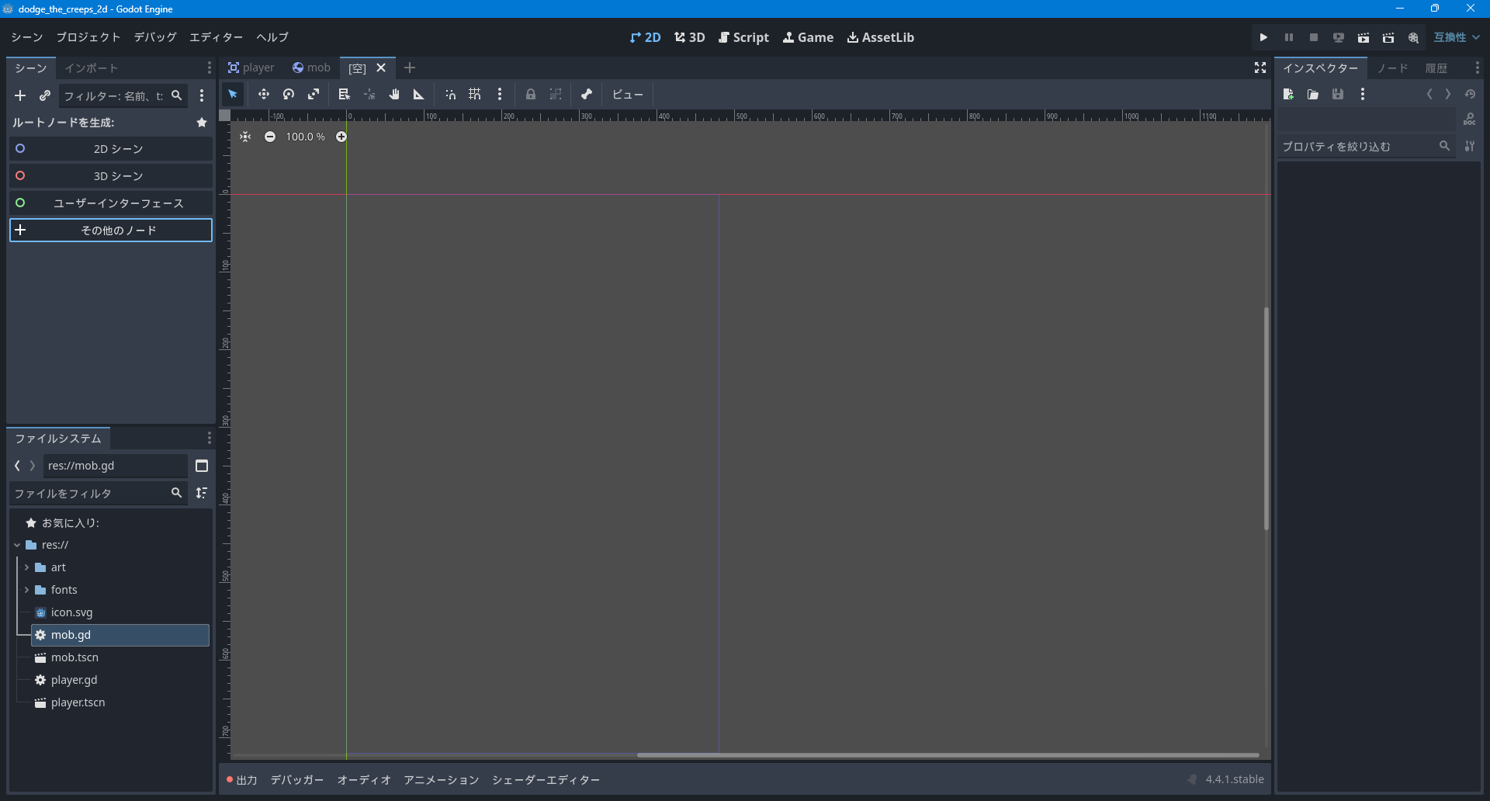Click the その他のノード button
Image resolution: width=1490 pixels, height=801 pixels.
point(111,231)
